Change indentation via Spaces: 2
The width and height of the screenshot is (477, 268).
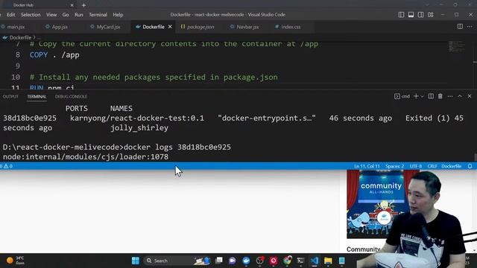point(394,166)
